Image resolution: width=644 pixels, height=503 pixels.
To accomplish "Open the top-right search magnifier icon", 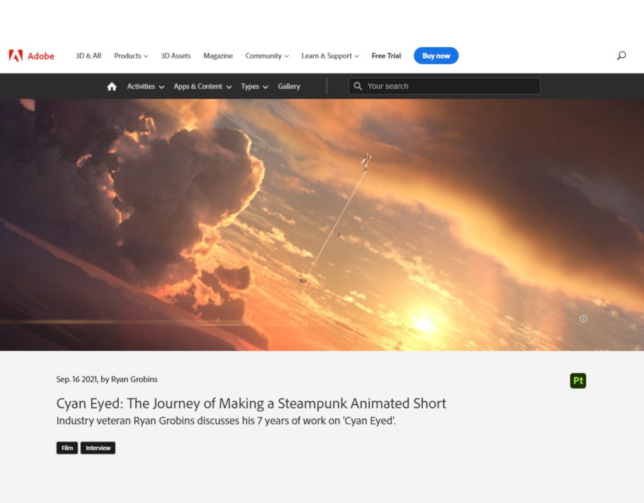I will click(x=621, y=55).
